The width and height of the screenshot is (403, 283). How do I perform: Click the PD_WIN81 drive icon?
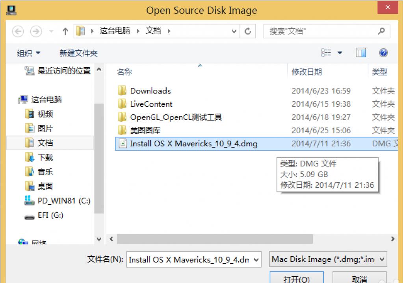29,201
